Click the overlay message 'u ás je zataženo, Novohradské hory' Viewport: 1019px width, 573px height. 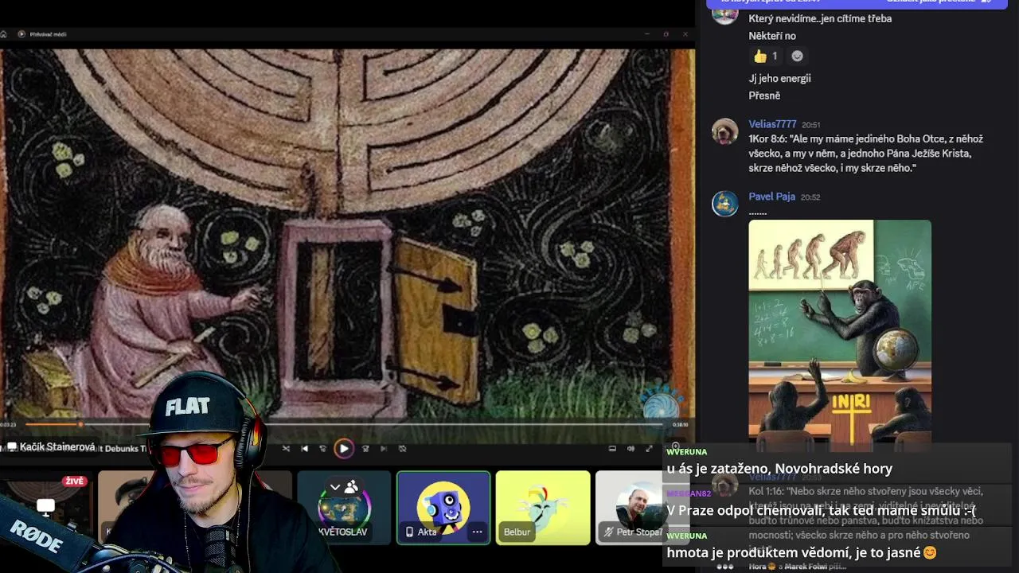779,469
